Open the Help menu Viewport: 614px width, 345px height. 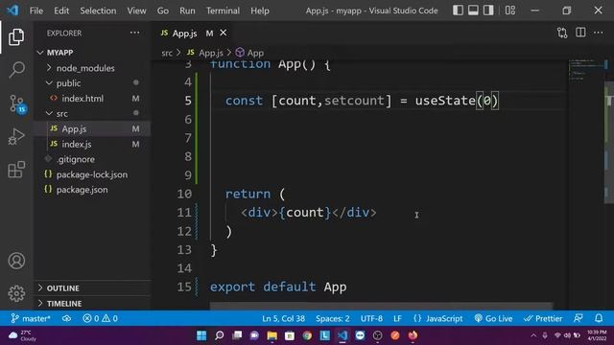click(260, 11)
